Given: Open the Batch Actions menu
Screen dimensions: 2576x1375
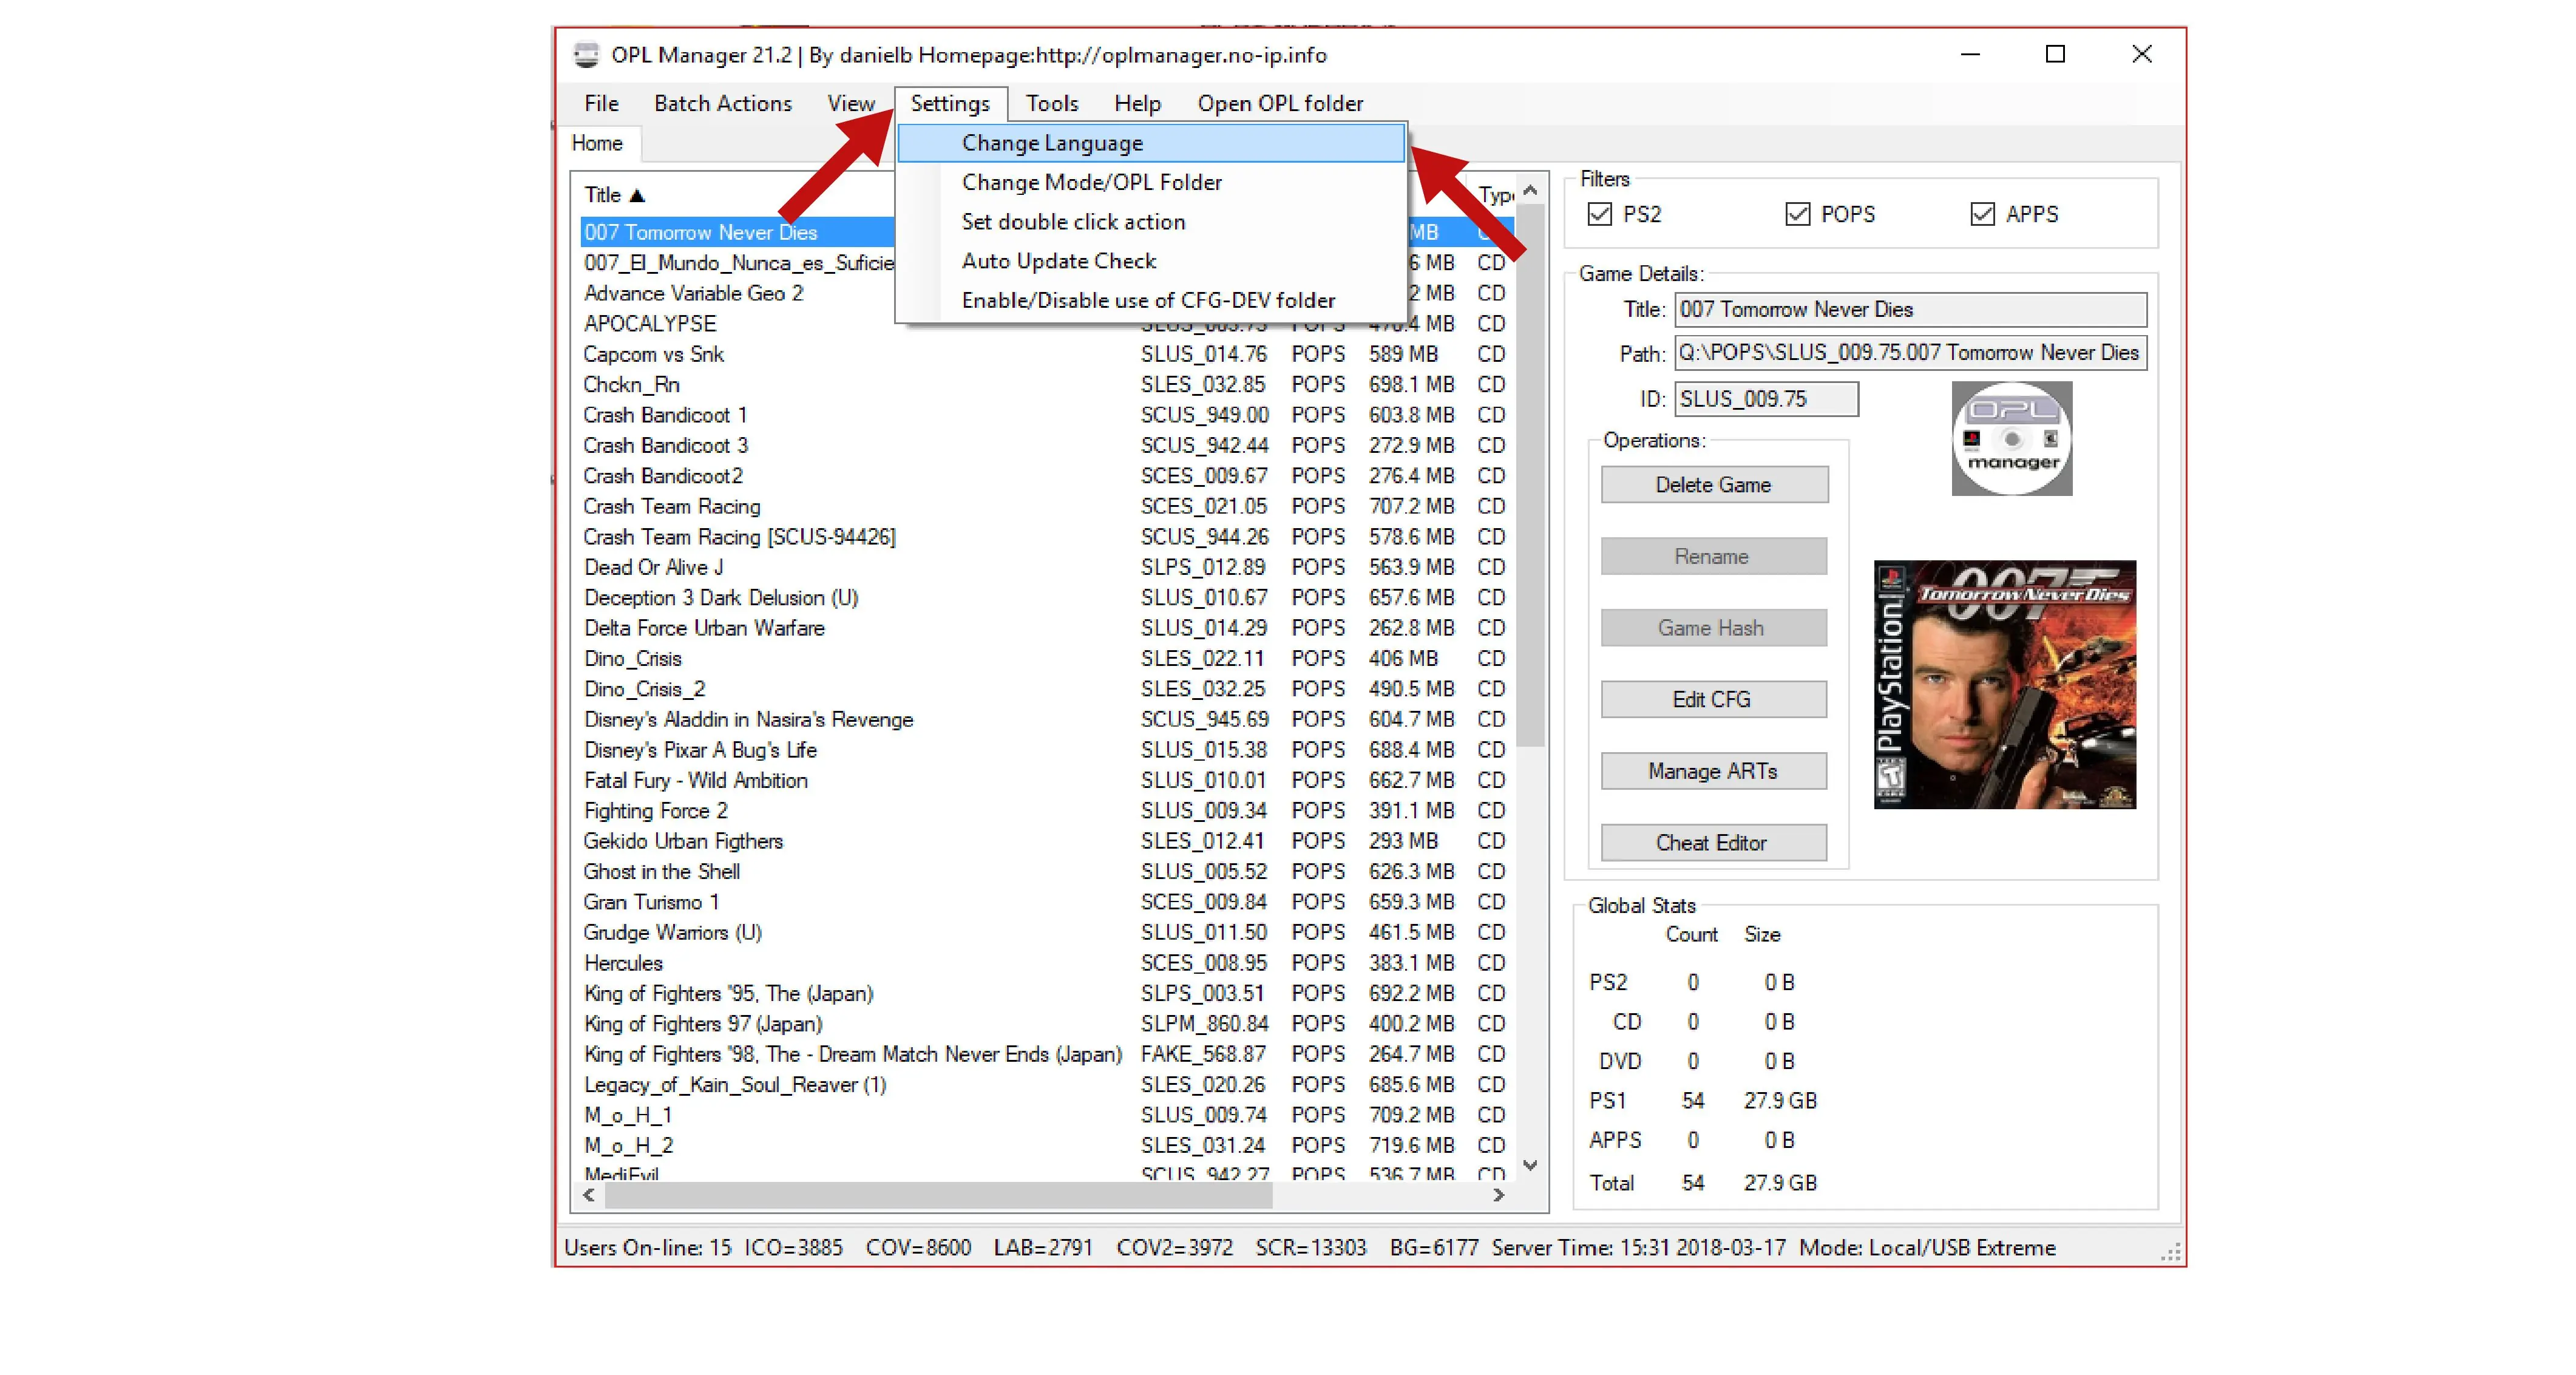Looking at the screenshot, I should pos(722,103).
